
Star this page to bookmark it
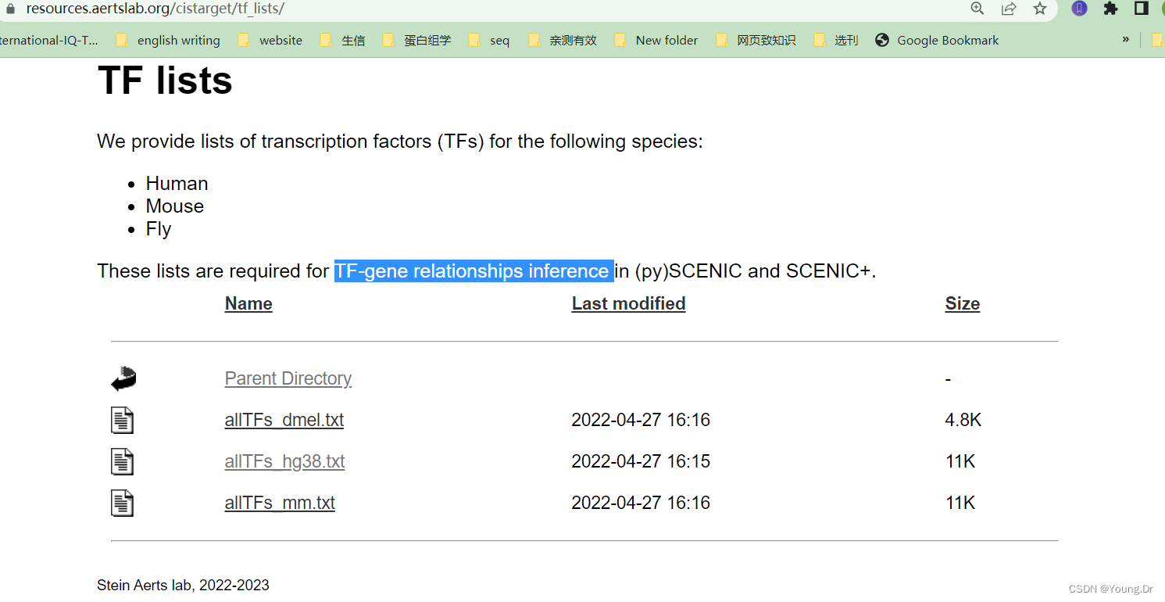tap(1039, 9)
